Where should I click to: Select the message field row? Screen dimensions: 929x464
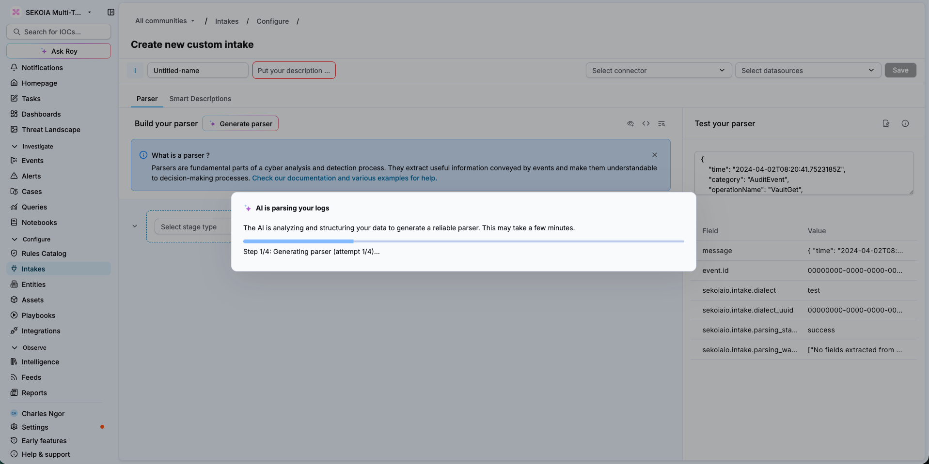[803, 251]
